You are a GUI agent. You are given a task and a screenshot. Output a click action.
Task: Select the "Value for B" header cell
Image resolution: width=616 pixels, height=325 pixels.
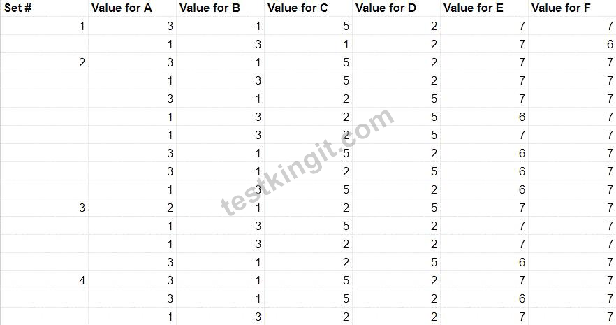[x=220, y=8]
